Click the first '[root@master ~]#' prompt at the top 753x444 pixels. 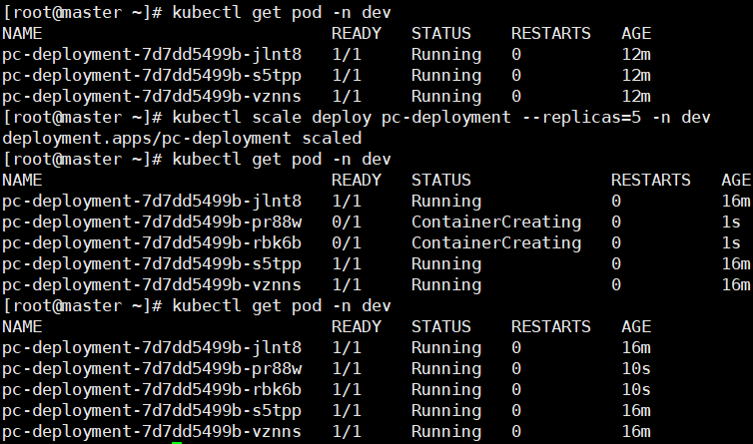(82, 12)
